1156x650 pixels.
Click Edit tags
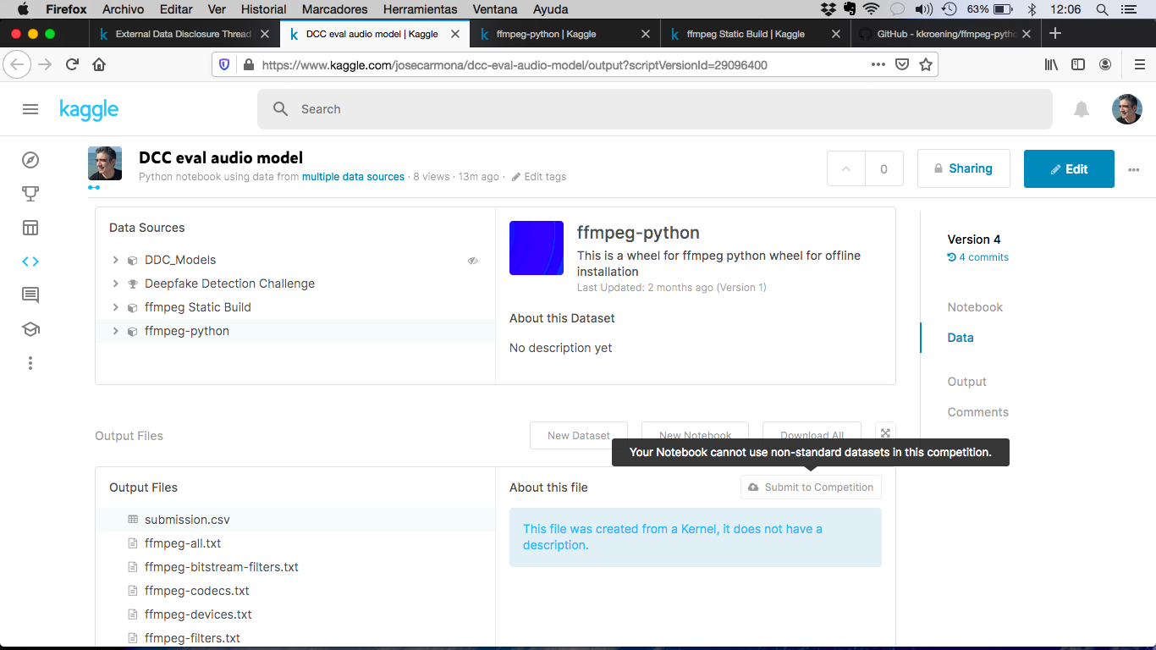point(539,177)
